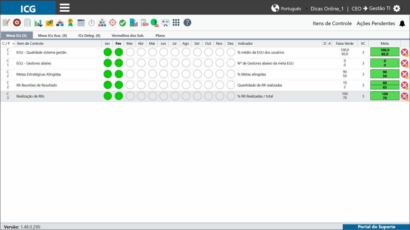Click the question mark help icon

point(187,23)
